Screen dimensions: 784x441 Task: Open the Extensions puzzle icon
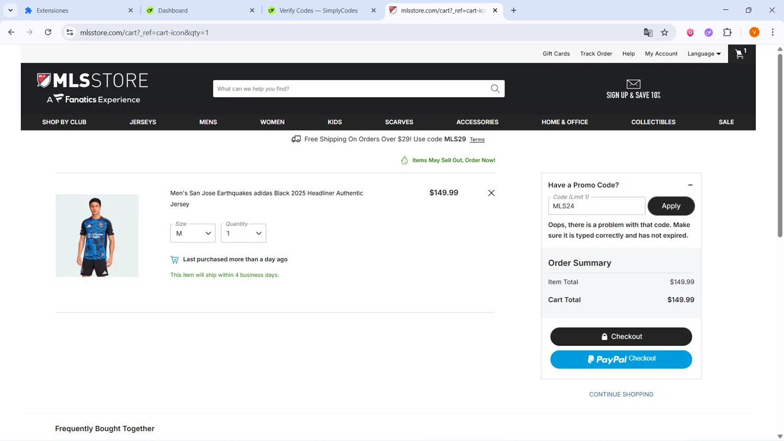[728, 32]
